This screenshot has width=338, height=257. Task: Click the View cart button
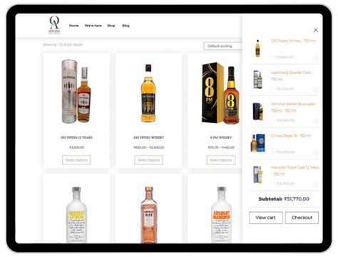click(266, 218)
